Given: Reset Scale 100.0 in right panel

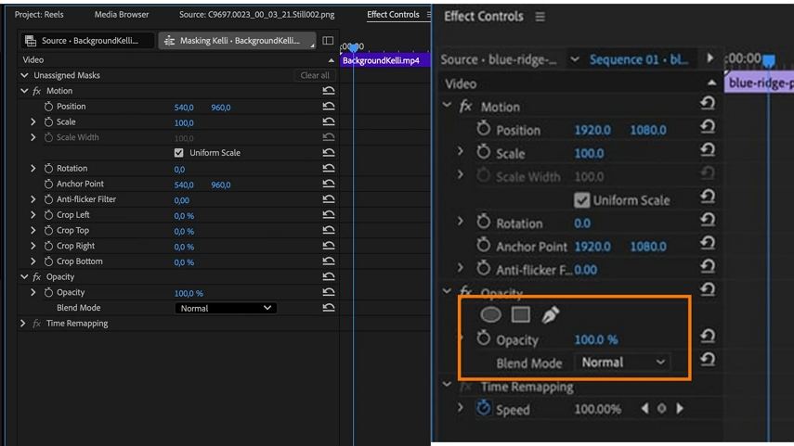Looking at the screenshot, I should (x=708, y=149).
